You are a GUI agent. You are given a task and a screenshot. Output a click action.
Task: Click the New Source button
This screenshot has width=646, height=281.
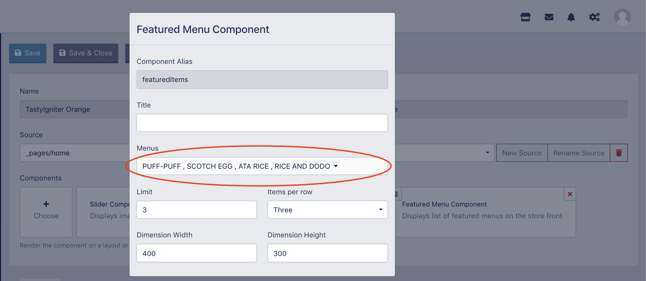tap(522, 153)
